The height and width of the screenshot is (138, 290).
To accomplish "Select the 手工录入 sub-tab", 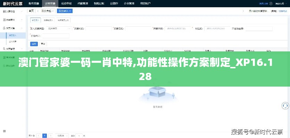I will pyautogui.click(x=35, y=20).
